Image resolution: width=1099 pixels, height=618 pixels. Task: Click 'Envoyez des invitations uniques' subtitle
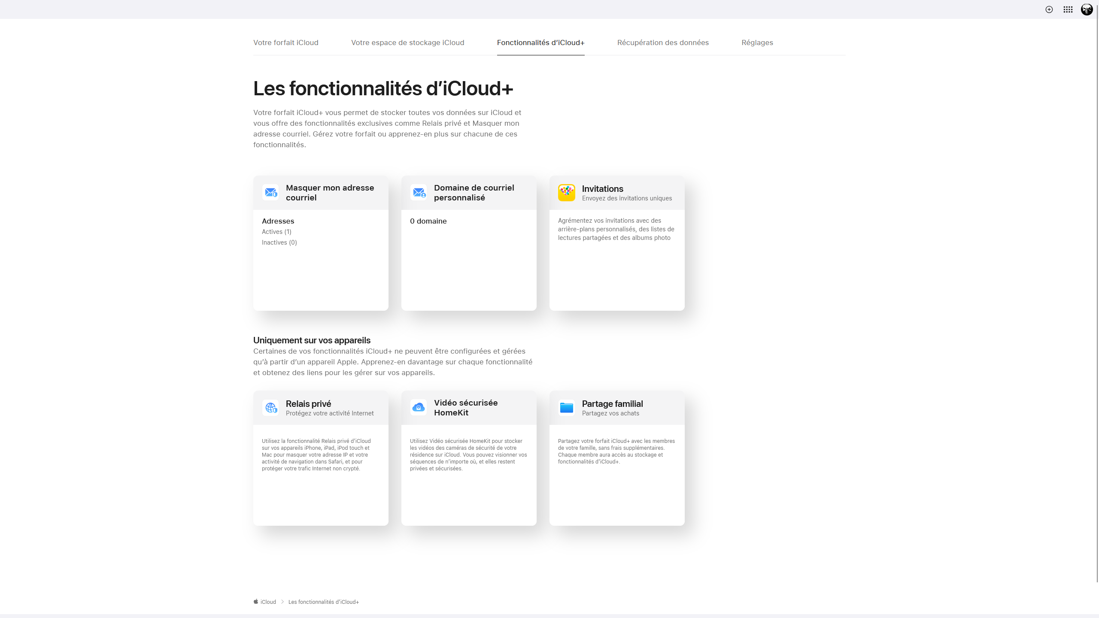click(x=627, y=198)
